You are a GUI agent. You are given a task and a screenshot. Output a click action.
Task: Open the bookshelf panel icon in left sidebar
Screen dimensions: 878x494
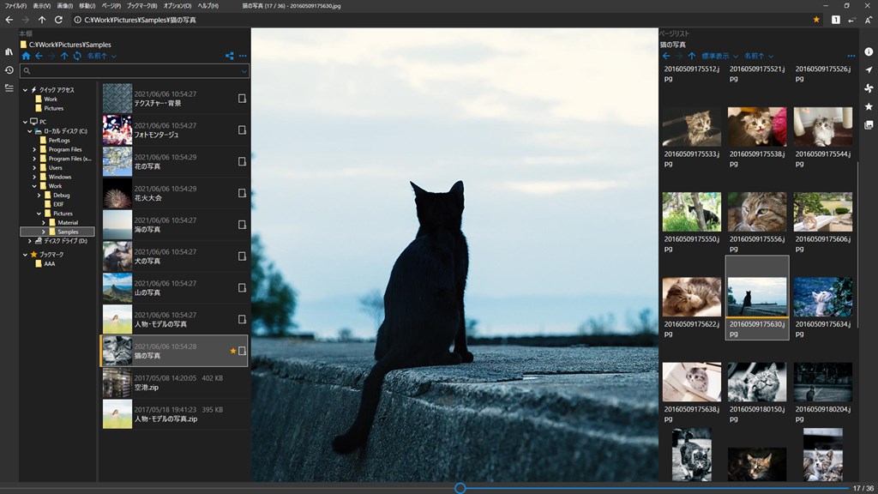click(x=9, y=51)
